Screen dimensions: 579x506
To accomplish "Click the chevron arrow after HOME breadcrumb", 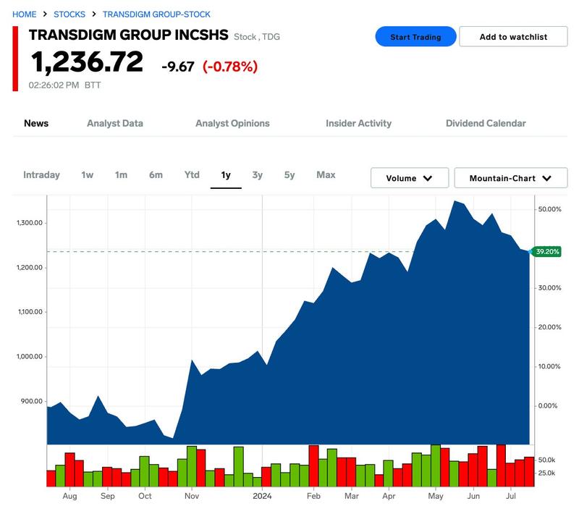I will pyautogui.click(x=45, y=14).
